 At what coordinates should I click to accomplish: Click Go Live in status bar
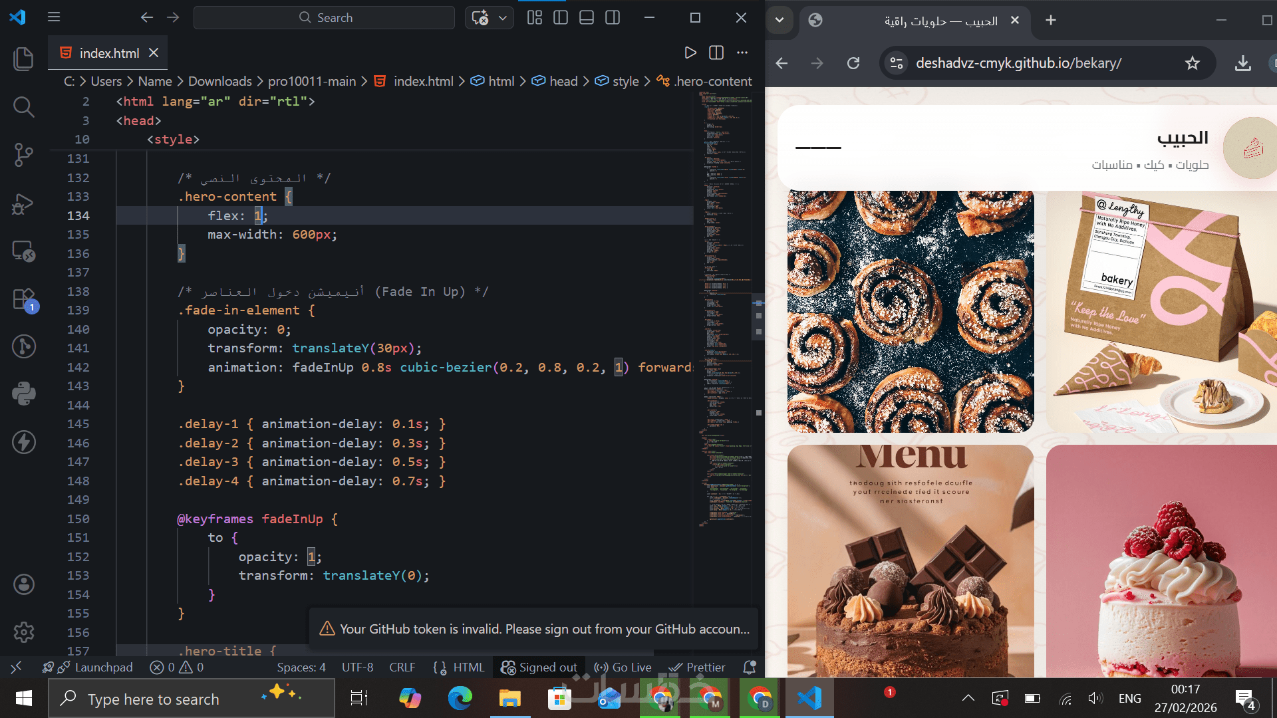[x=623, y=667]
